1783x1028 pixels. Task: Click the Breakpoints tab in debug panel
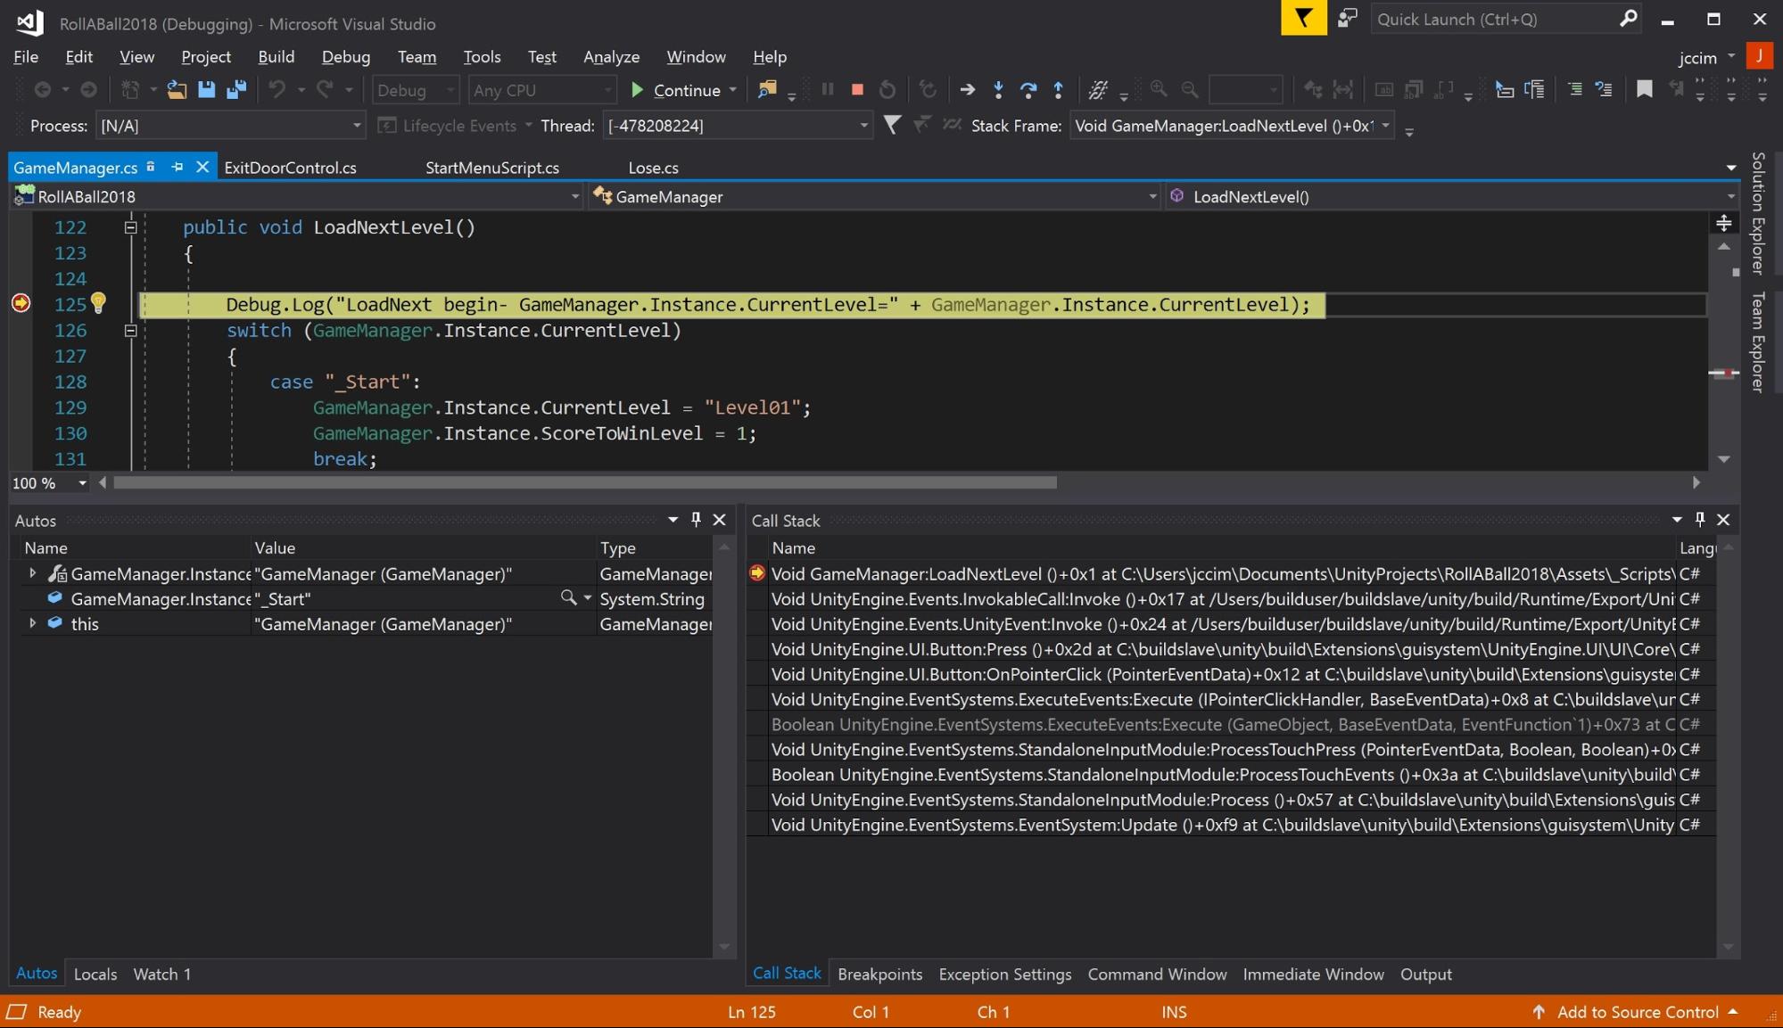click(879, 975)
